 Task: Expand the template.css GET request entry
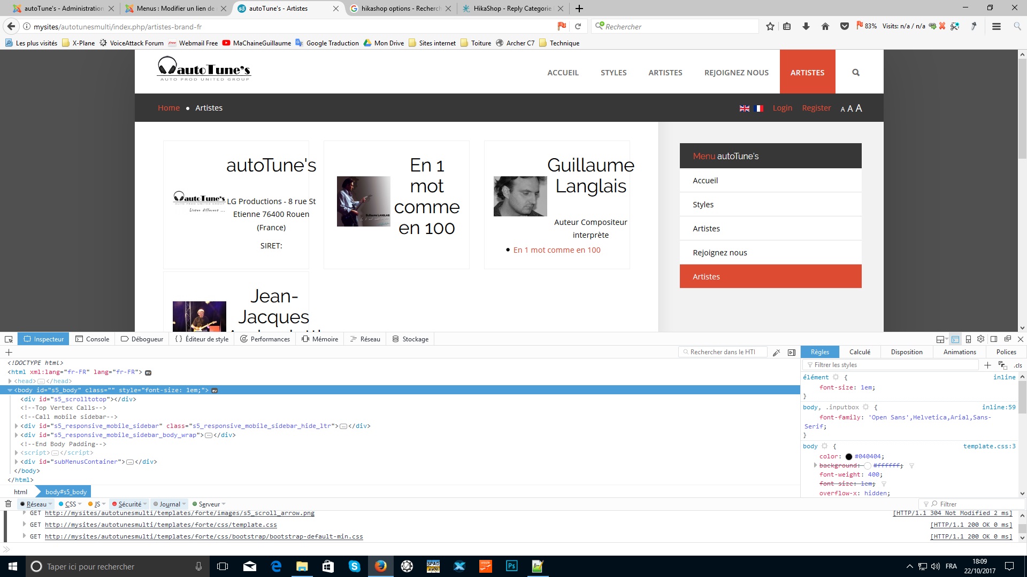(x=24, y=525)
